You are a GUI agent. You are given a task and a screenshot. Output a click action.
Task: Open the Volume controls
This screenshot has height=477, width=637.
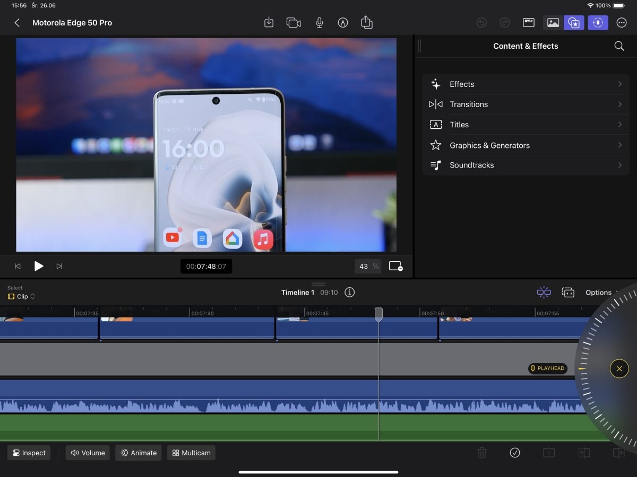[x=88, y=453]
